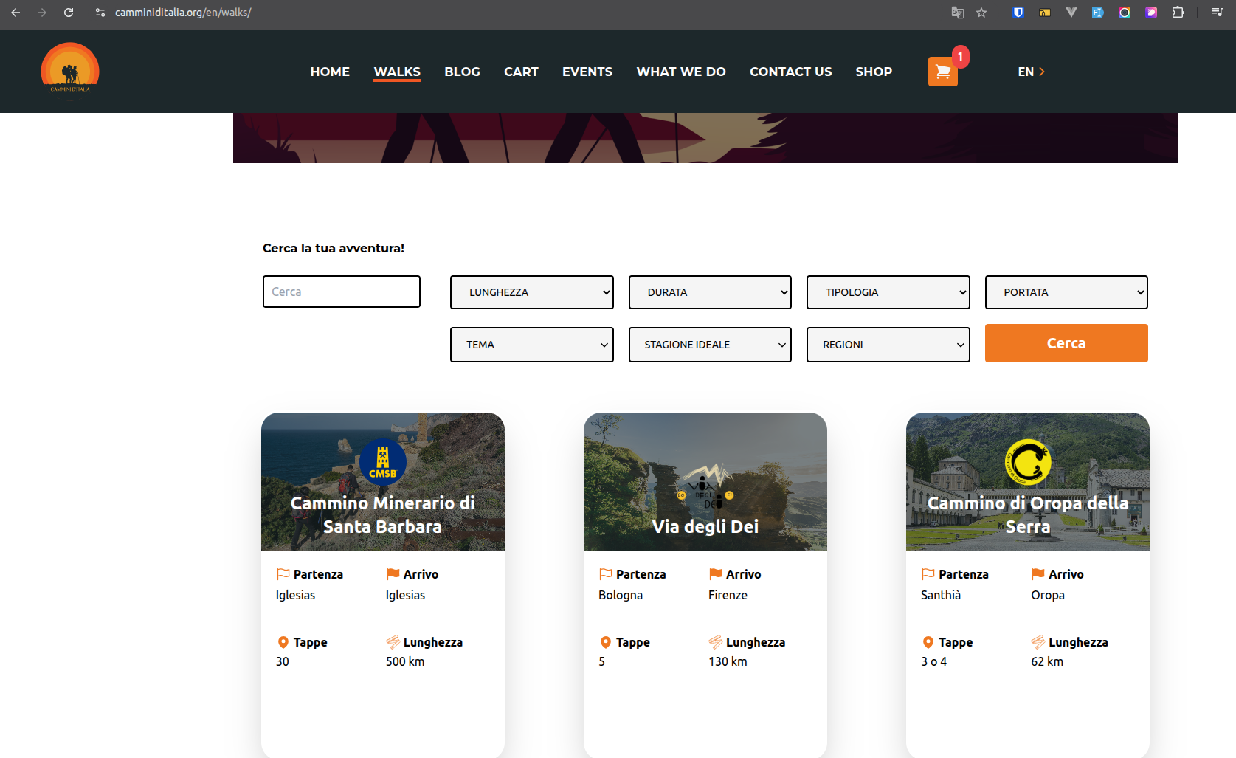
Task: Click the Firenze arrival text
Action: click(728, 595)
